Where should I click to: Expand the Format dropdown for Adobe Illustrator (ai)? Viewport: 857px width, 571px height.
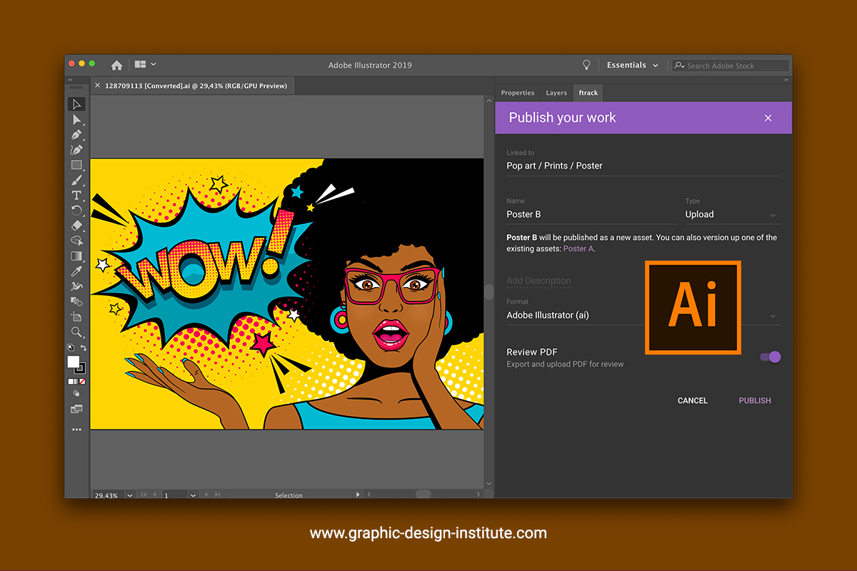pos(772,315)
